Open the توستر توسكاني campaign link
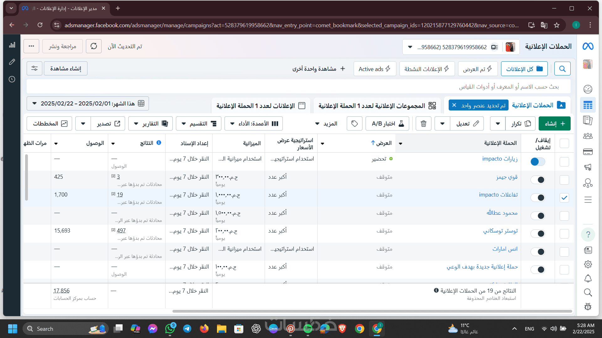This screenshot has width=602, height=338. click(500, 231)
